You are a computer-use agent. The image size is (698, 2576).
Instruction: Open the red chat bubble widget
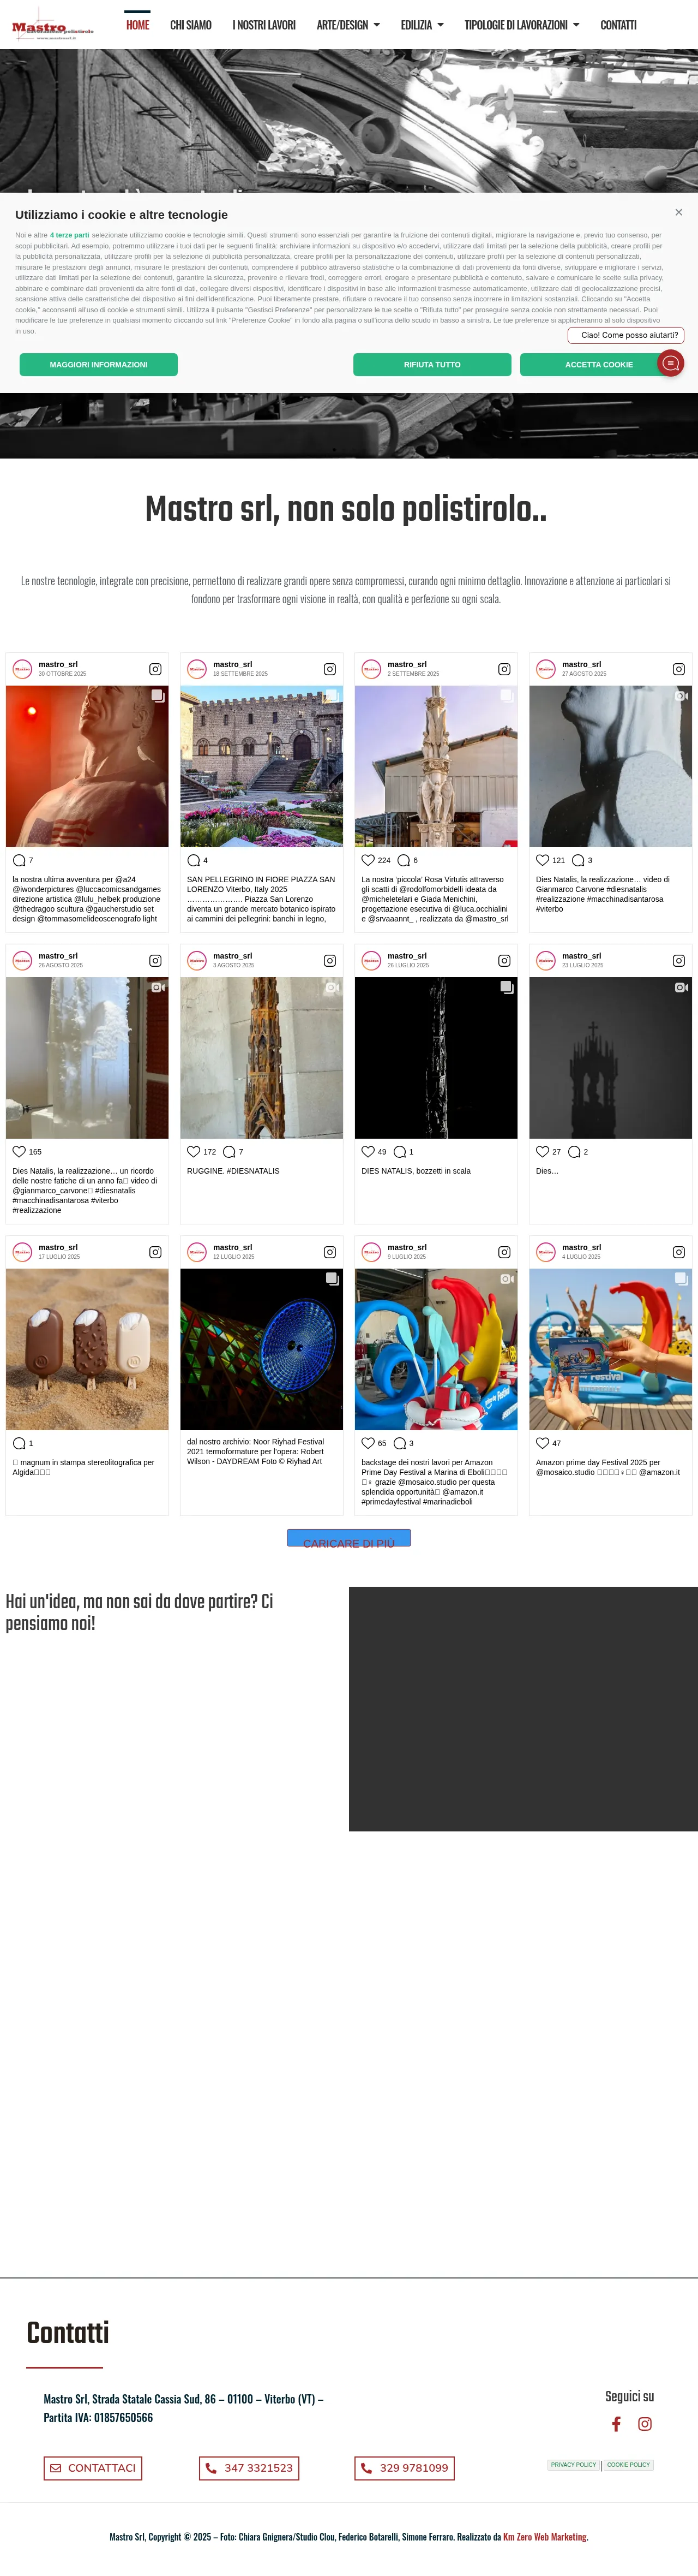[670, 363]
